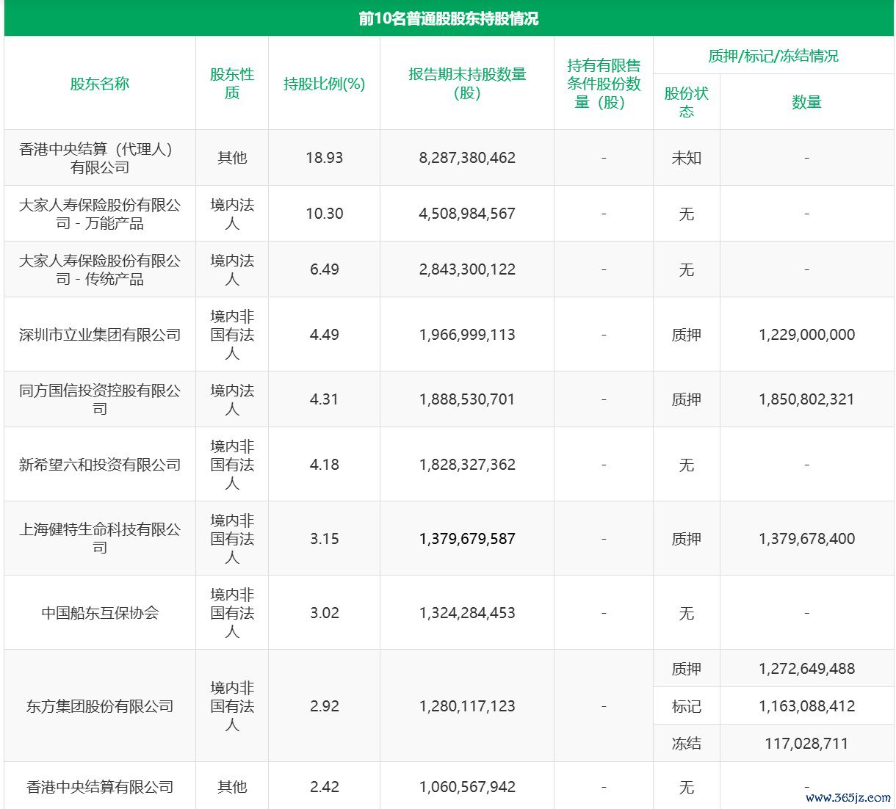
Task: Select the value 1,379,679,587
Action: pos(467,539)
